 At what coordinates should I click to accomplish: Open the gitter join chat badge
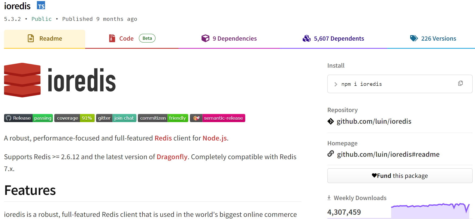(x=116, y=118)
